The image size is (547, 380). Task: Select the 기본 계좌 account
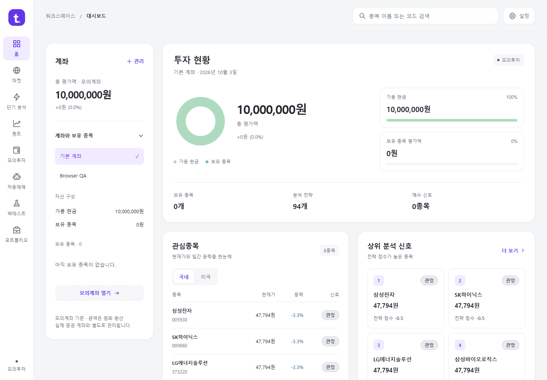click(100, 156)
